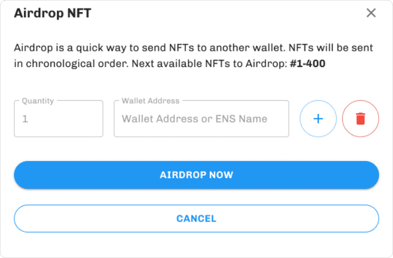This screenshot has height=258, width=393.
Task: Click the Quantity field label
Action: (38, 101)
